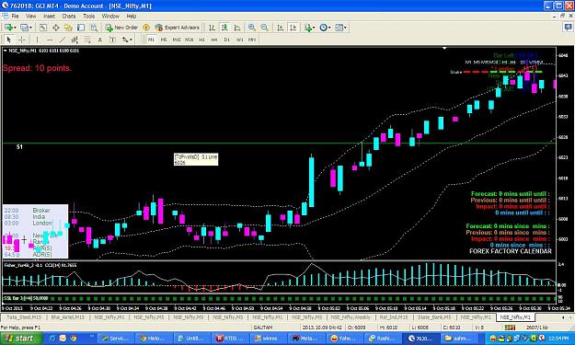Pick the horizontal line drawing tool

50,40
